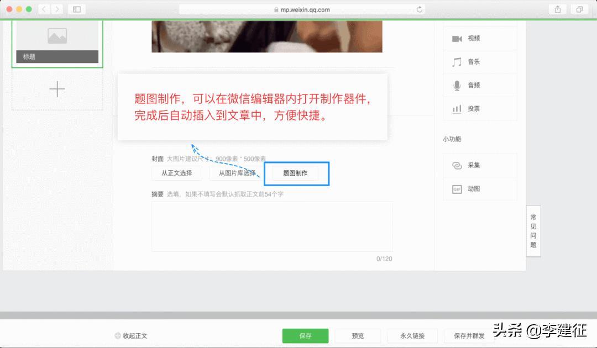597x348 pixels.
Task: Click inside the 摘要 summary text field
Action: pyautogui.click(x=271, y=226)
